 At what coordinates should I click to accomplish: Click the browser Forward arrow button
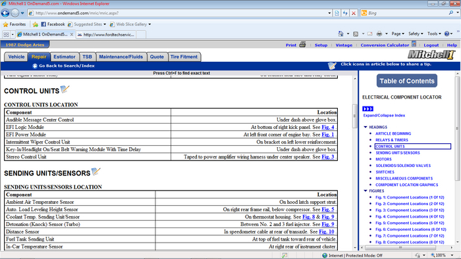point(15,13)
